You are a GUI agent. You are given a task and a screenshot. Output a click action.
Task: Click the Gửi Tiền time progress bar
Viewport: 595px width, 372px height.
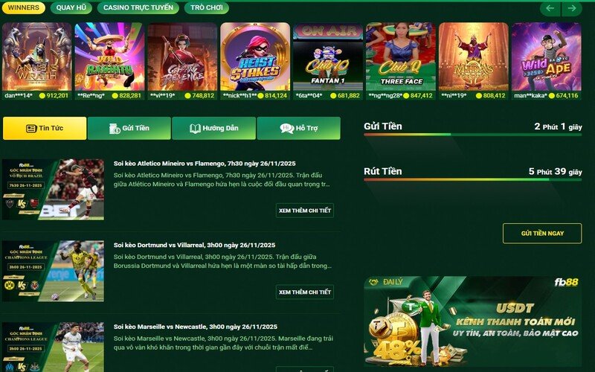click(472, 135)
